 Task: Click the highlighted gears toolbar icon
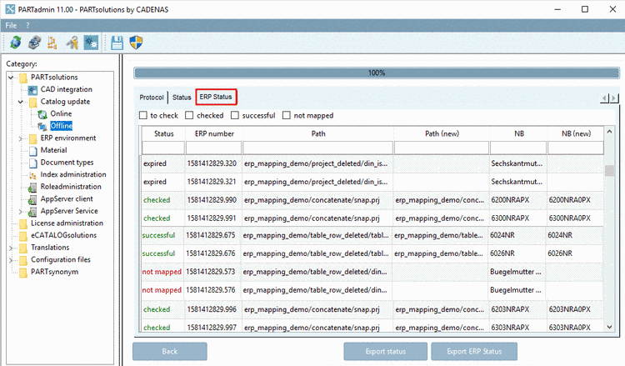(x=91, y=43)
